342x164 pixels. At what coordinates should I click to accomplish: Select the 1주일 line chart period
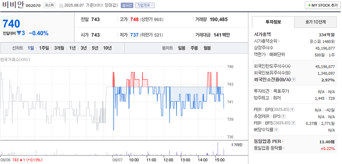[x=44, y=48]
